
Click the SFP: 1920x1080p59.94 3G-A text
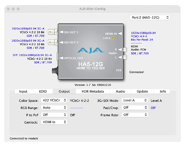pyautogui.click(x=32, y=55)
